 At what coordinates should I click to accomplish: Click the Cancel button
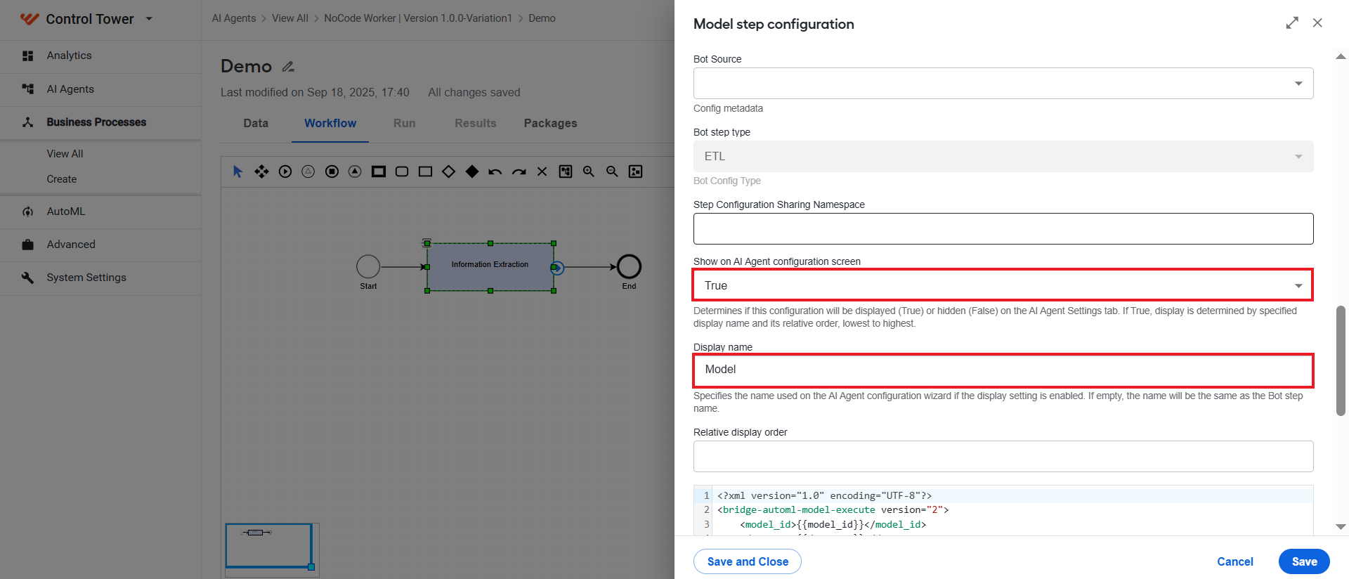tap(1235, 561)
